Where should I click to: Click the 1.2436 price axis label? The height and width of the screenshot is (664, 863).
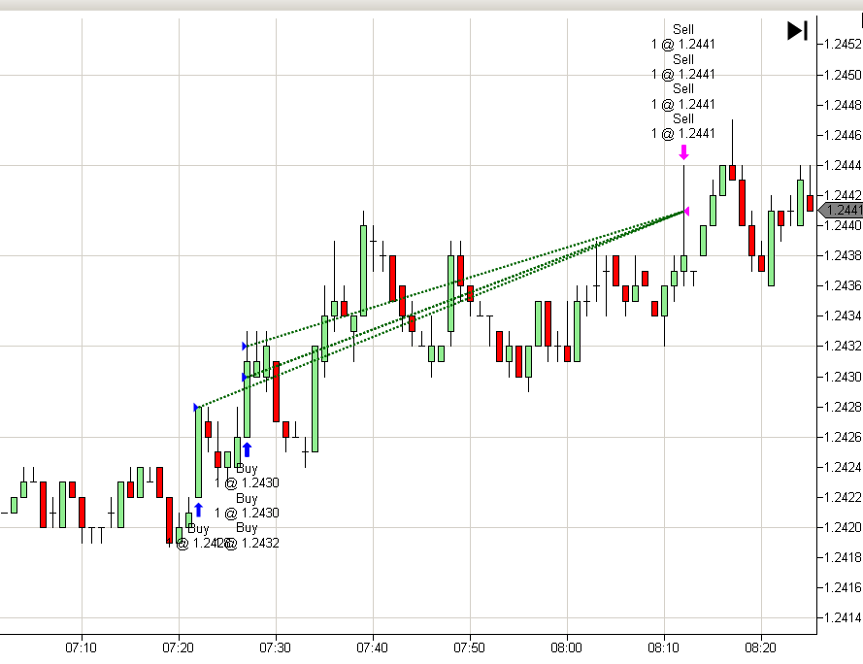(x=843, y=285)
